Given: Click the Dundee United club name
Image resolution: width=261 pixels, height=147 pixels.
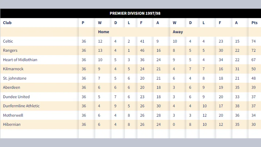Looking at the screenshot, I should point(16,97).
